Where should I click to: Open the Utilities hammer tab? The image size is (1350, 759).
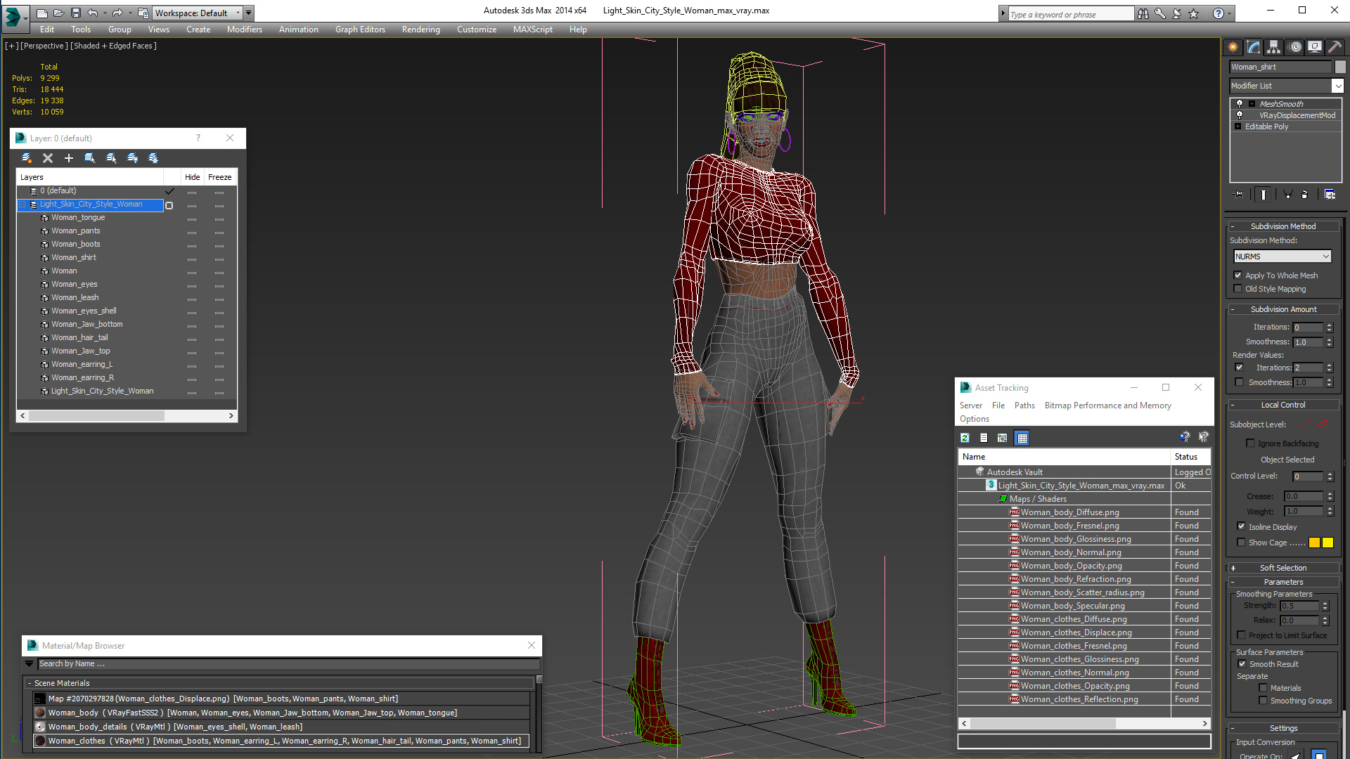(x=1335, y=47)
